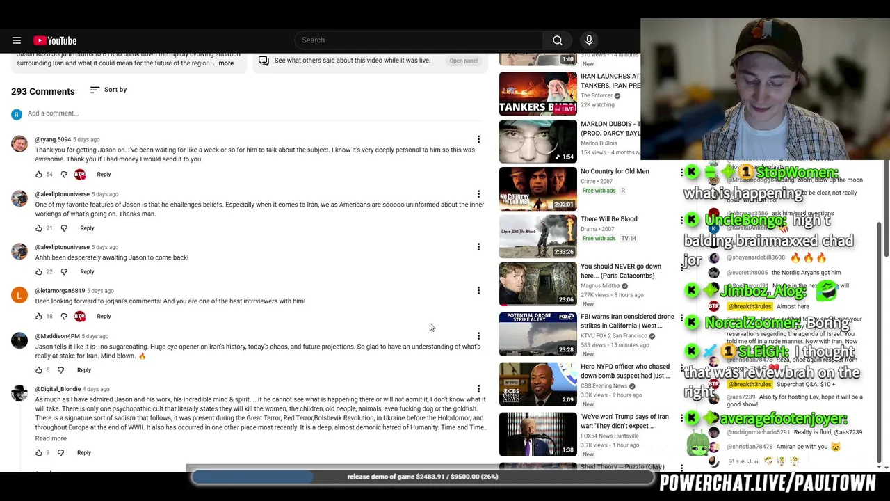
Task: Open options menu for @ryang.5094 comment
Action: click(x=478, y=140)
